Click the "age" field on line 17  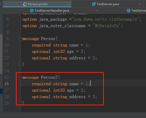(70, 90)
